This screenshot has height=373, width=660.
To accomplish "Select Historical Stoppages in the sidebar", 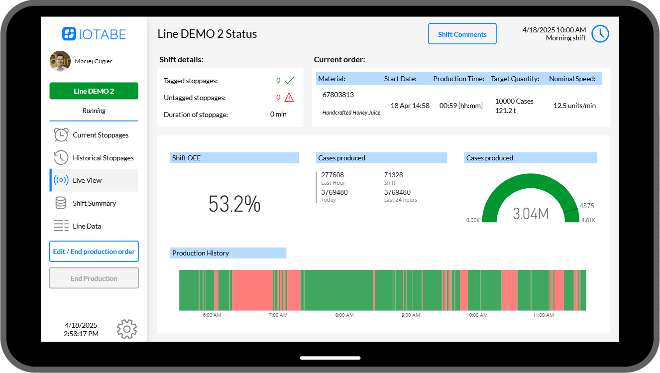I will click(x=103, y=158).
